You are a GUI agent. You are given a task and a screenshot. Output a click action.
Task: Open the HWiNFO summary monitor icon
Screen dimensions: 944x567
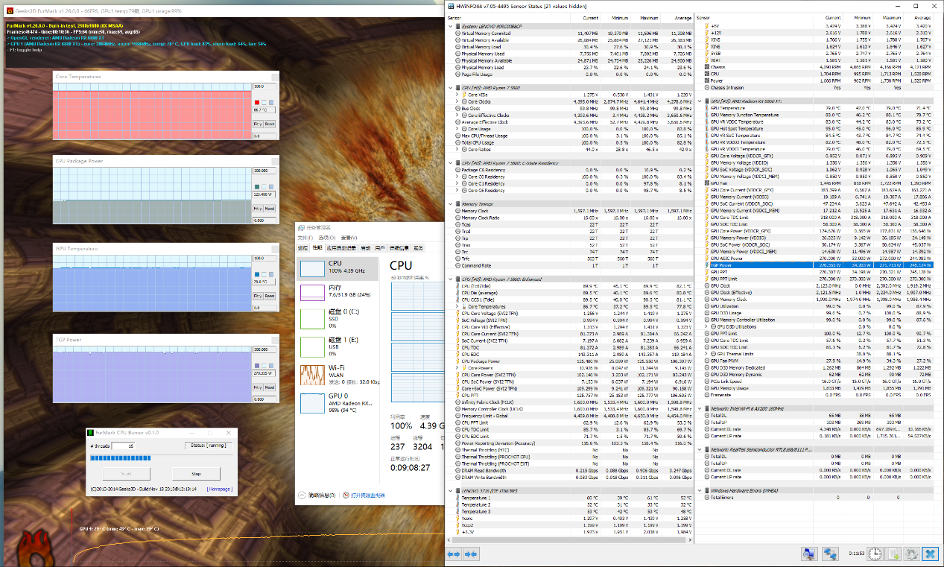coord(809,554)
